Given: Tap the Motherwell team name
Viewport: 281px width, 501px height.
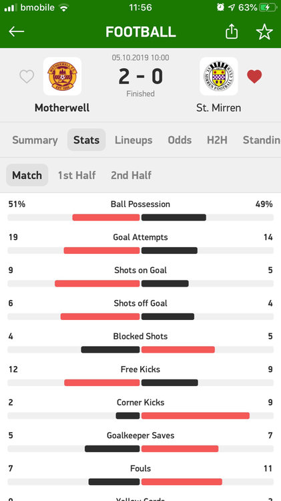Looking at the screenshot, I should [62, 108].
